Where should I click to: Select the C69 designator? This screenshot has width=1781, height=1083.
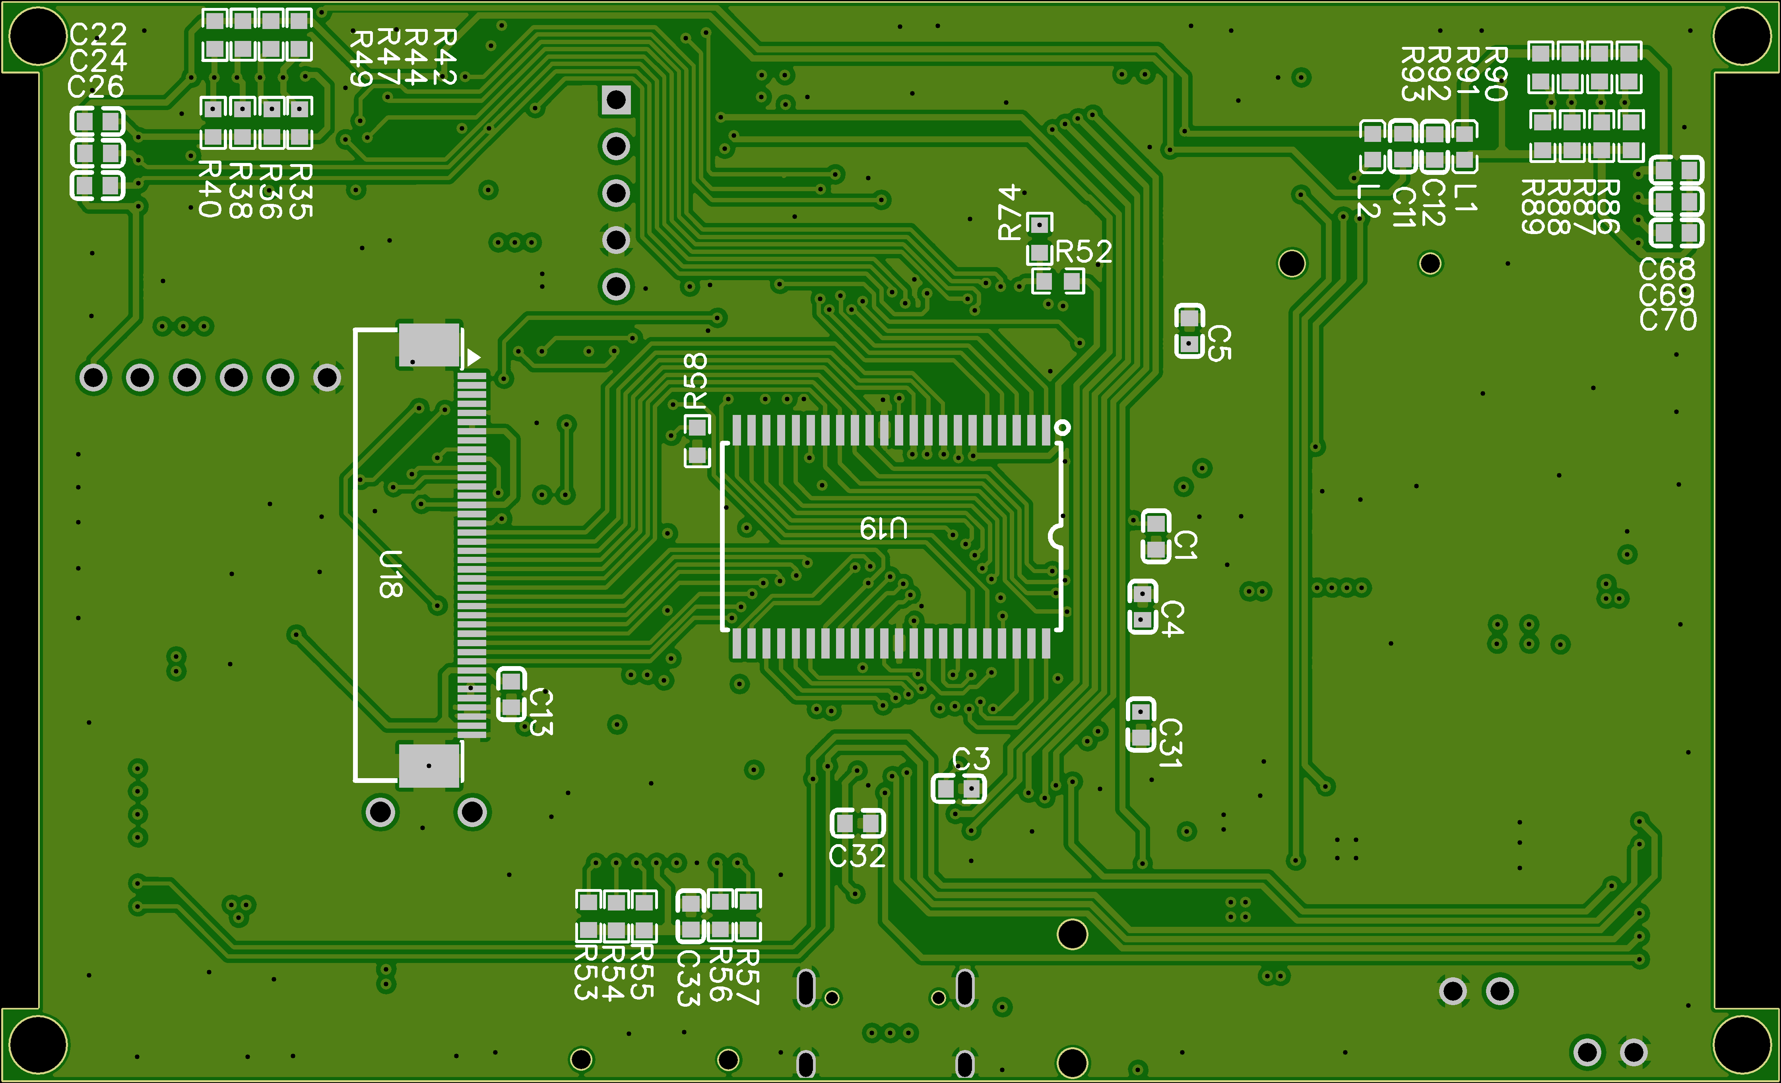pyautogui.click(x=1667, y=295)
